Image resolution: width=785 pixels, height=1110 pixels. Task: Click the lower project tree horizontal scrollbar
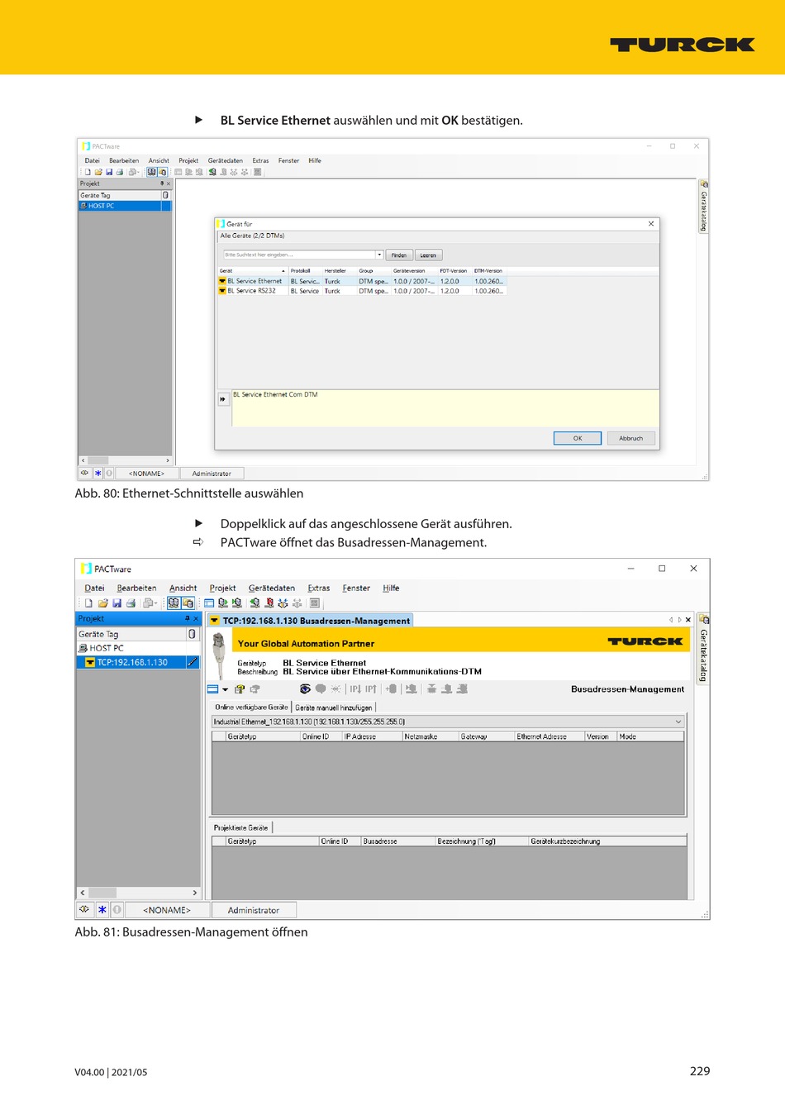[x=138, y=893]
